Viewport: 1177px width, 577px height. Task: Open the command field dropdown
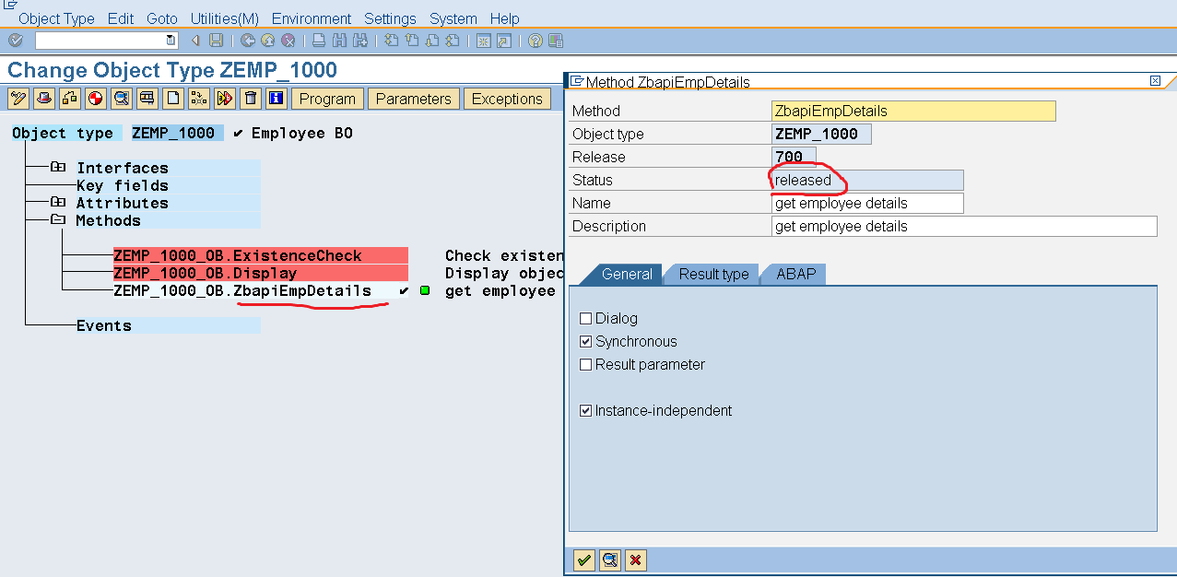click(171, 41)
